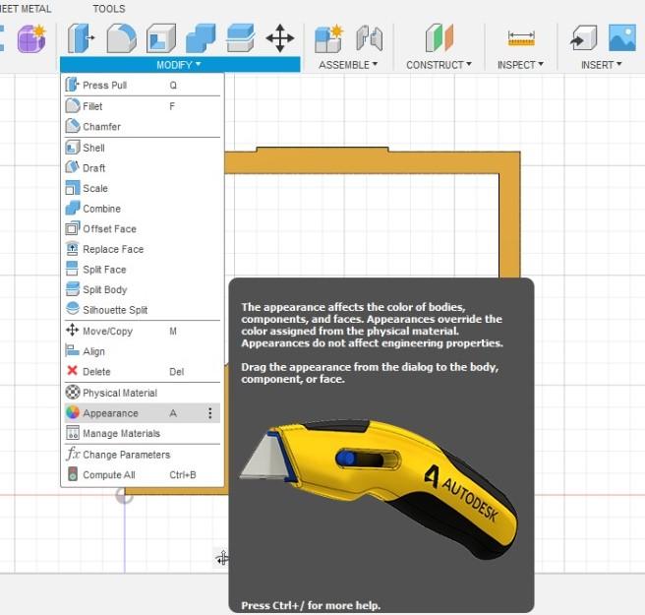The height and width of the screenshot is (615, 645).
Task: Choose Silhouette Split menu entry
Action: (x=142, y=310)
